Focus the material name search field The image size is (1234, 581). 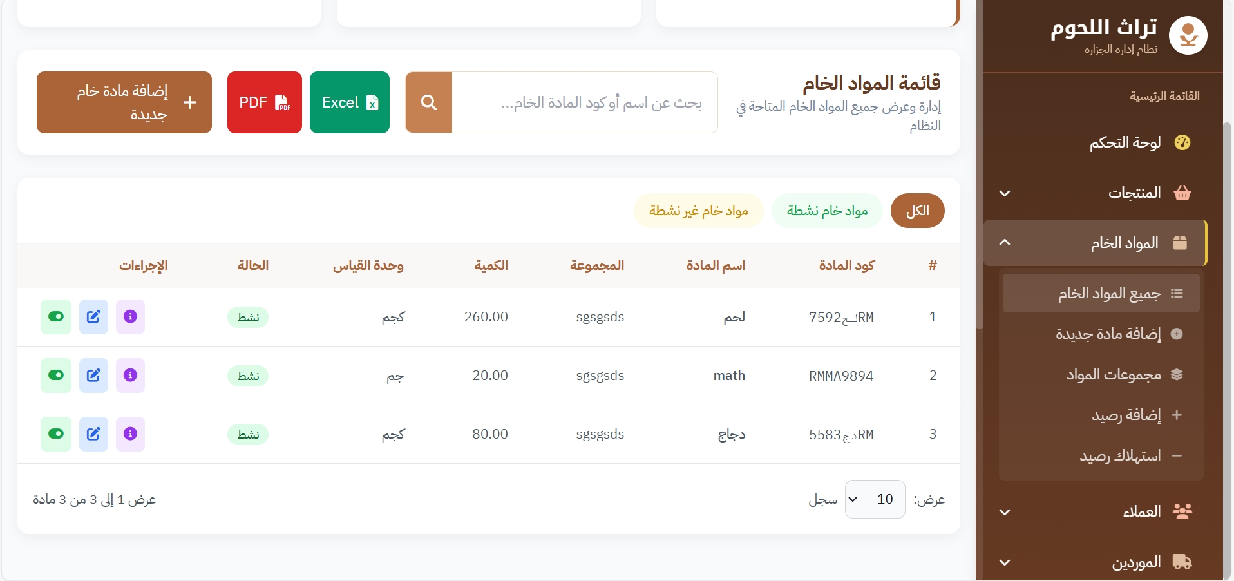pyautogui.click(x=585, y=102)
